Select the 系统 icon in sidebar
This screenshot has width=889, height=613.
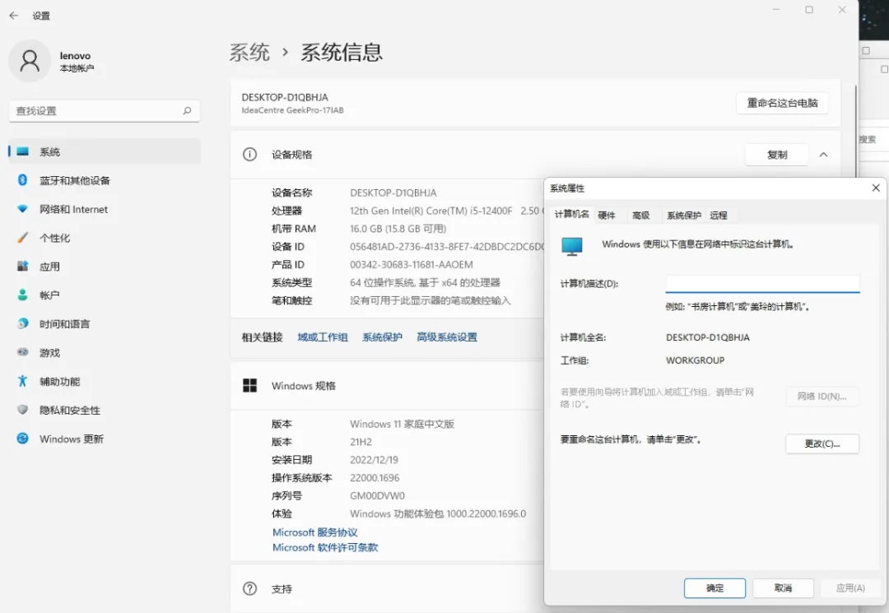point(23,151)
